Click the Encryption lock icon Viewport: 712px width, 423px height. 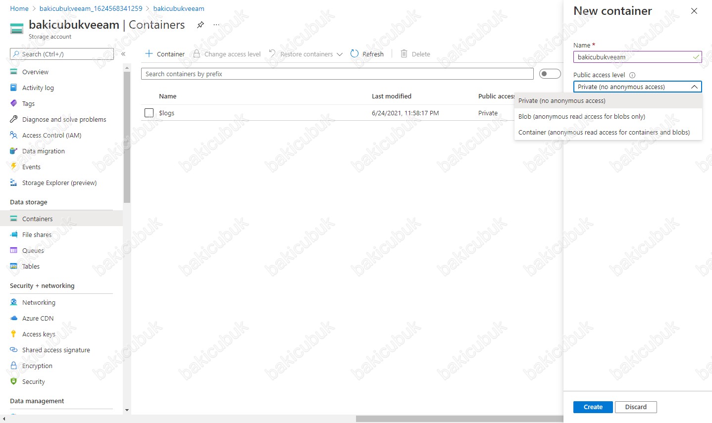tap(14, 366)
